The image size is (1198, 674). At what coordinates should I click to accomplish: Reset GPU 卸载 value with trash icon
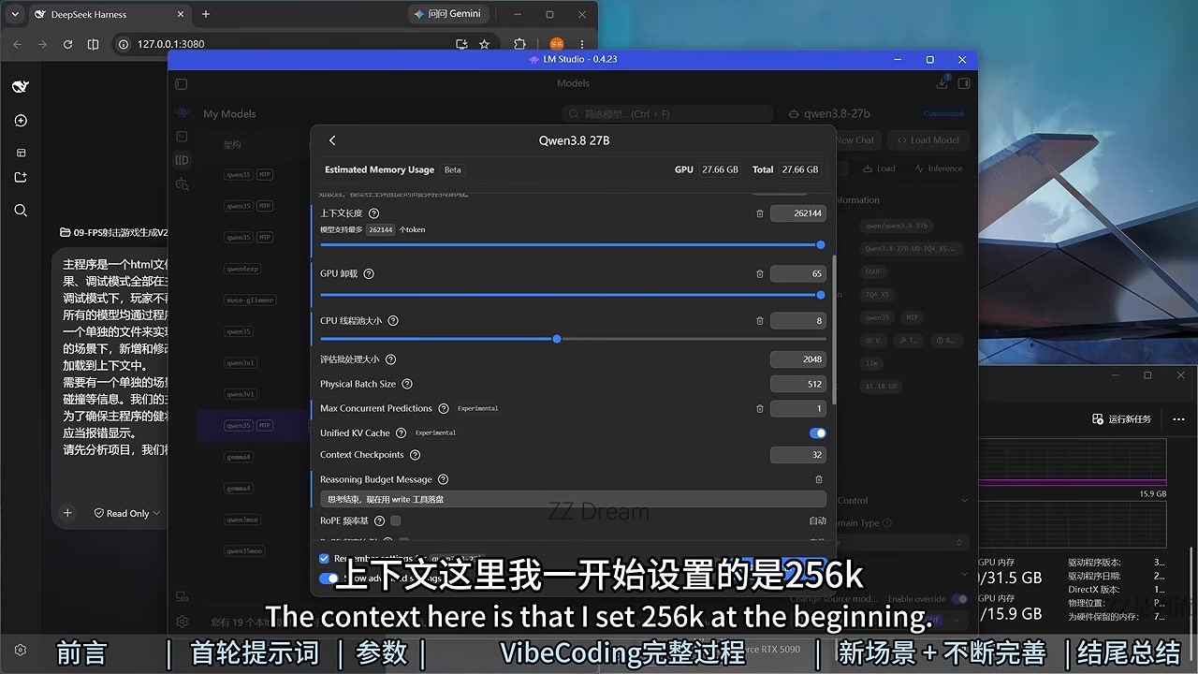(x=760, y=273)
